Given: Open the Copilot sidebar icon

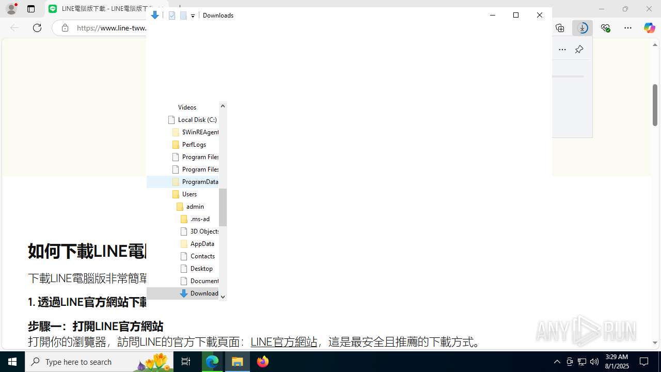Looking at the screenshot, I should click(649, 28).
